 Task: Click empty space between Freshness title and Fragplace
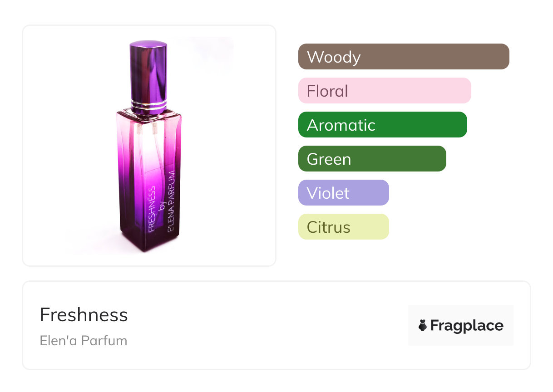coord(268,325)
